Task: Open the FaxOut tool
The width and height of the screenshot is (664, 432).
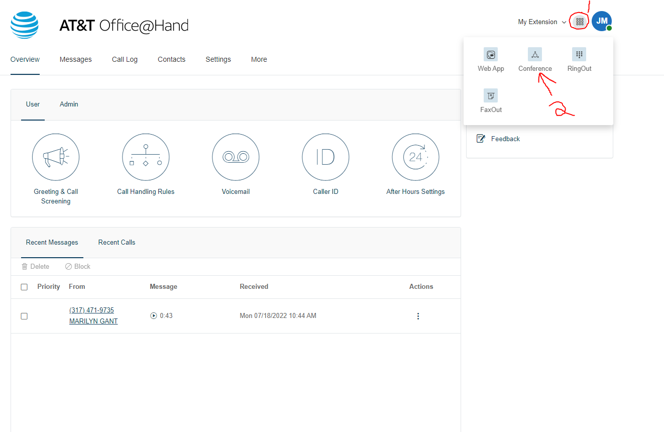Action: tap(491, 100)
